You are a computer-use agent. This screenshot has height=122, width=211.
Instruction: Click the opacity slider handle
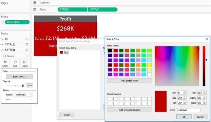(23, 86)
